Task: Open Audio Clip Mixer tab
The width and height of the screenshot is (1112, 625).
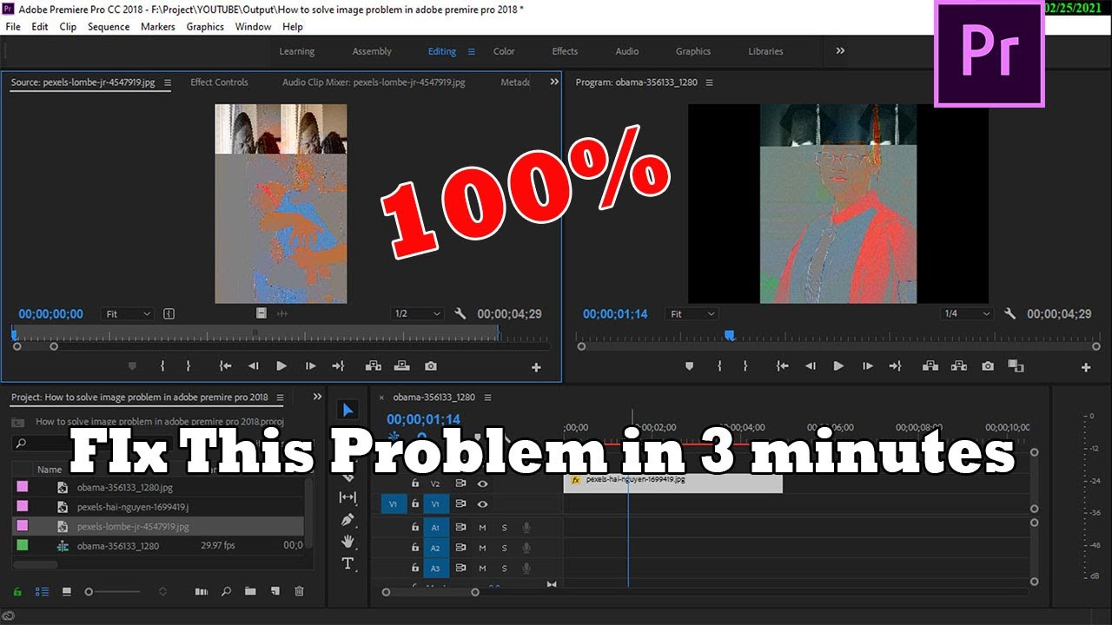Action: pos(374,82)
